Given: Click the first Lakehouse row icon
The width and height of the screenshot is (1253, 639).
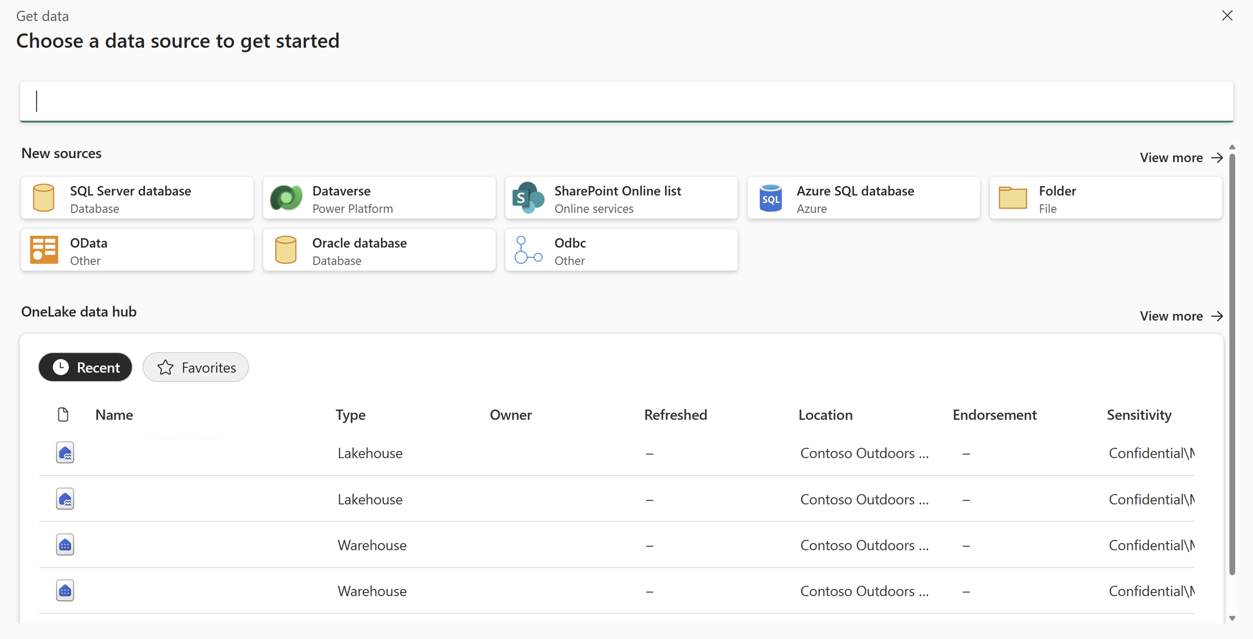Looking at the screenshot, I should coord(65,452).
